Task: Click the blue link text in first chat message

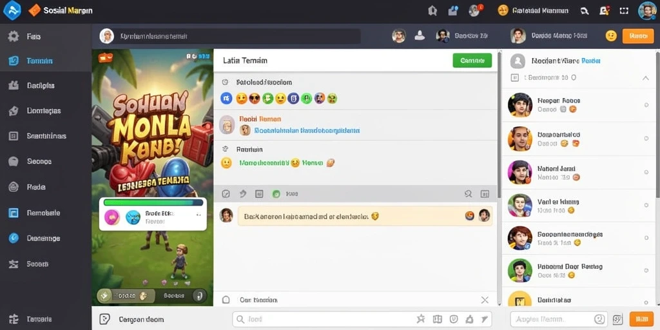Action: 307,131
